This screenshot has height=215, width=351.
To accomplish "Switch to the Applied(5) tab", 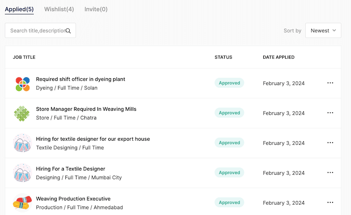I will pyautogui.click(x=19, y=9).
